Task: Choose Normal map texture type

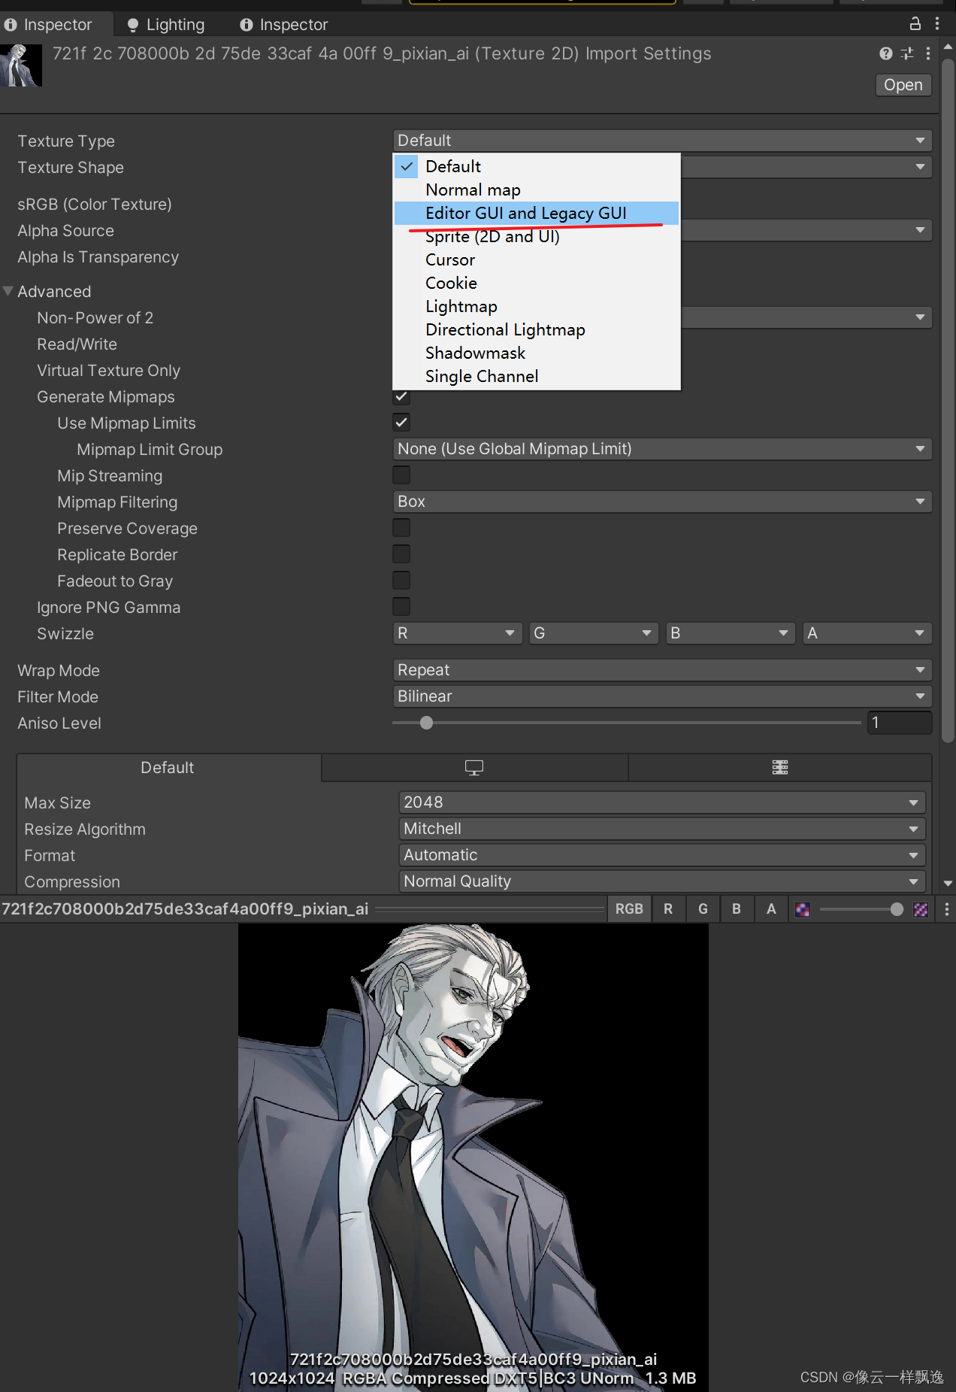Action: (x=537, y=190)
